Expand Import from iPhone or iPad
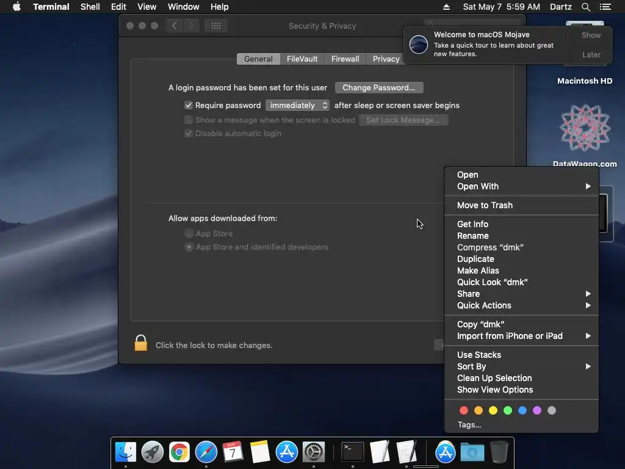The width and height of the screenshot is (625, 469). point(521,336)
